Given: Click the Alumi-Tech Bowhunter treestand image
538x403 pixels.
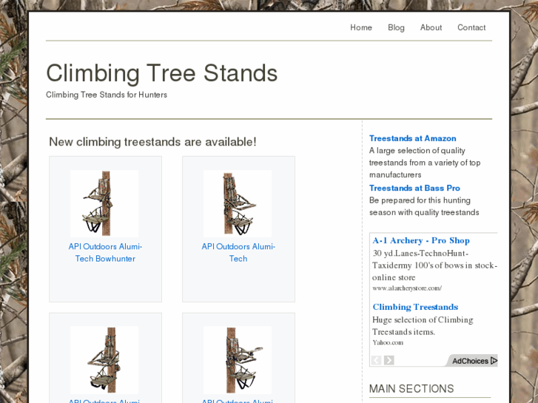Looking at the screenshot, I should (104, 203).
